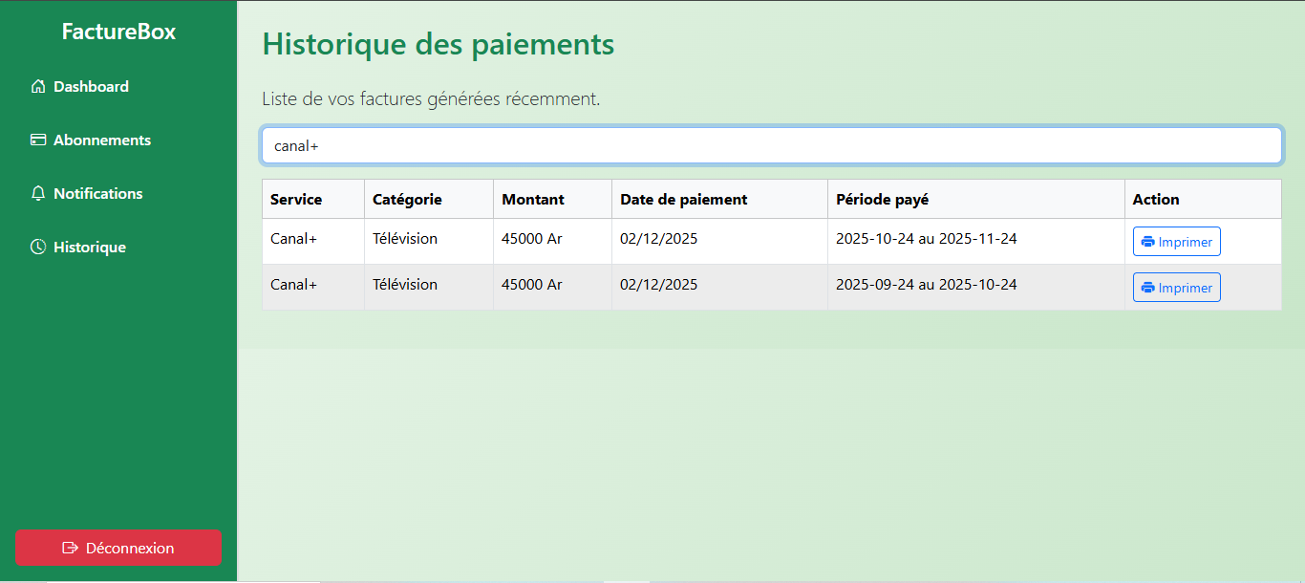Print the invoice for 2025-09-24 au 2025-10-24

1177,288
